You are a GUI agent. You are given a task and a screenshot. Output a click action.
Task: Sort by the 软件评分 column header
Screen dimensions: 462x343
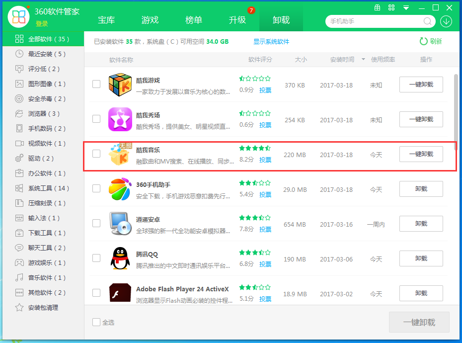tap(260, 60)
